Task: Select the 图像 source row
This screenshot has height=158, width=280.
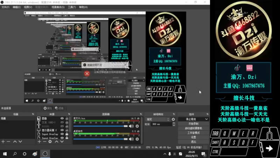Action: pyautogui.click(x=53, y=118)
